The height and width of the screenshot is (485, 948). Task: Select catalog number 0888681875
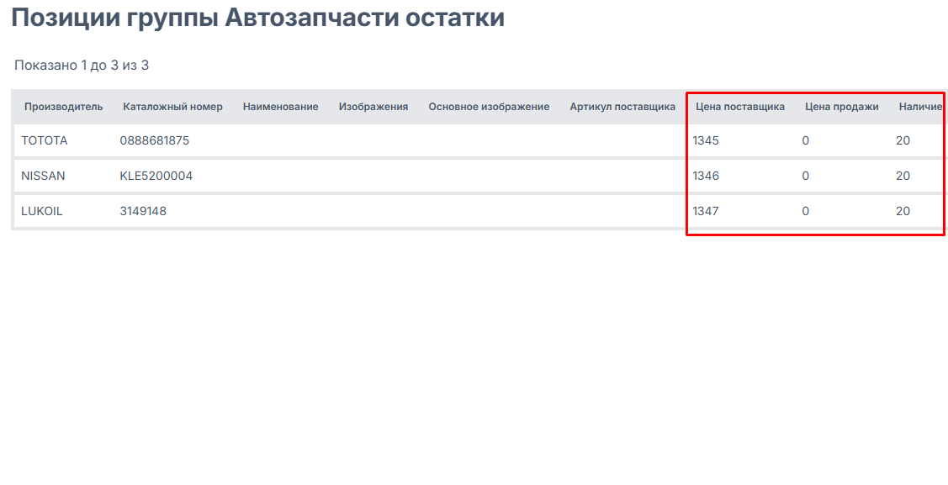(x=155, y=140)
